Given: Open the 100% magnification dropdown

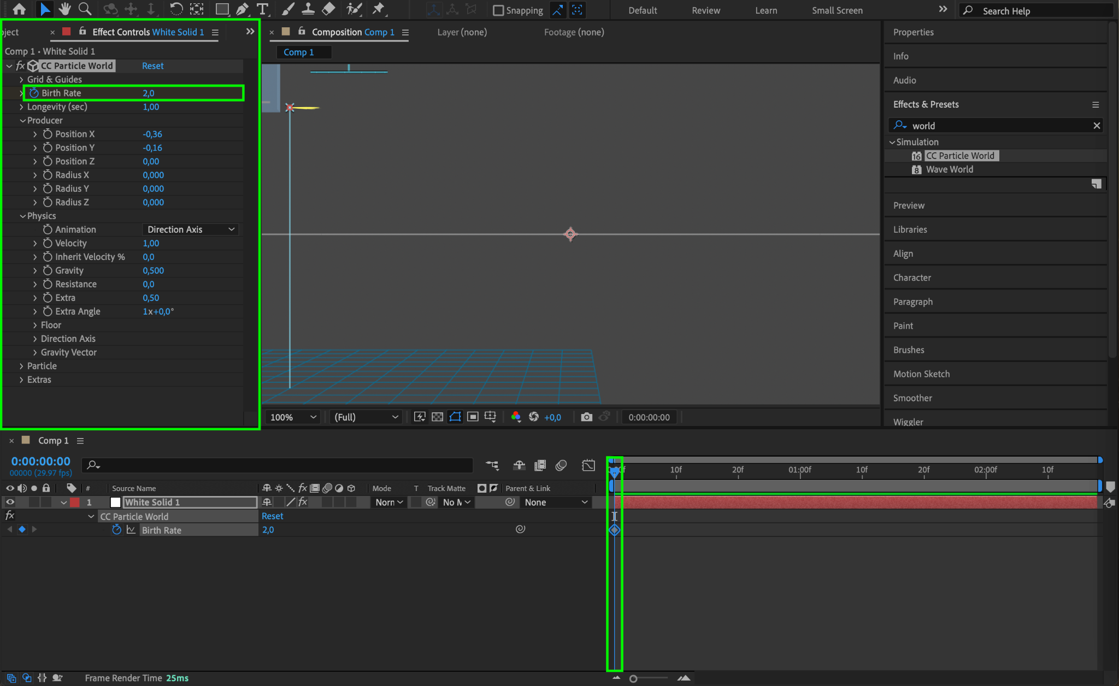Looking at the screenshot, I should pyautogui.click(x=293, y=417).
